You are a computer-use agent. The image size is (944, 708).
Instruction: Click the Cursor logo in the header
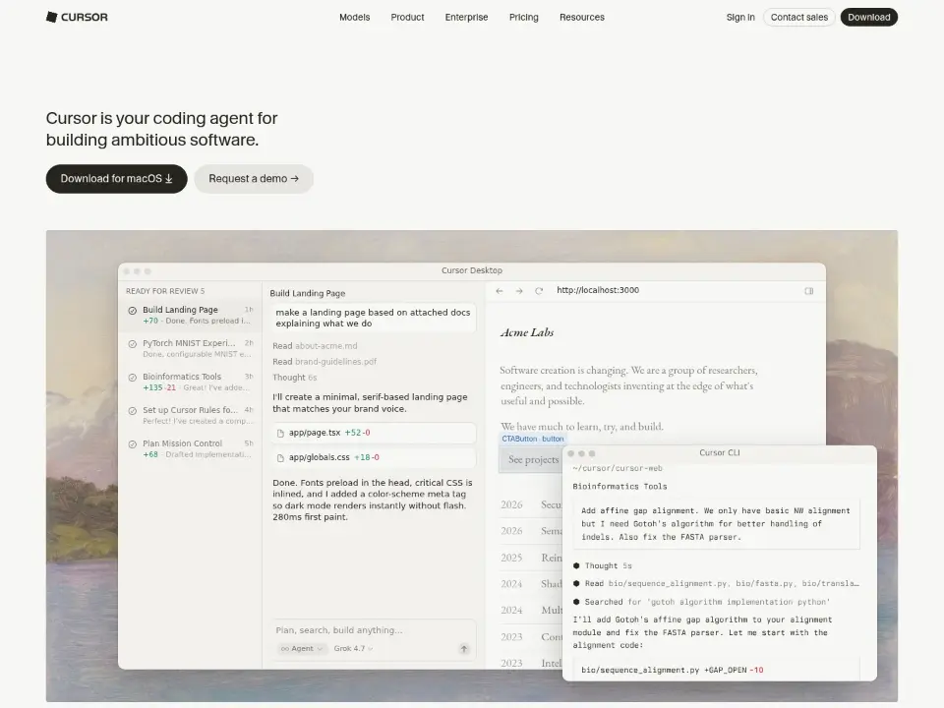tap(77, 17)
